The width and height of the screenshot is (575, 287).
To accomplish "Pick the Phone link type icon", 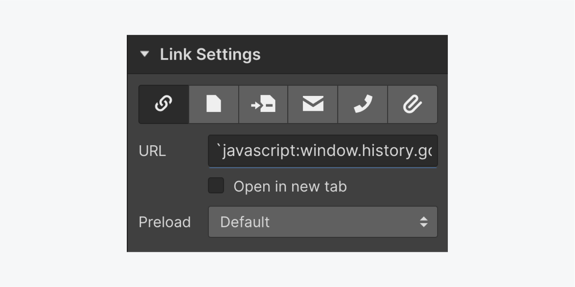I will pyautogui.click(x=363, y=104).
